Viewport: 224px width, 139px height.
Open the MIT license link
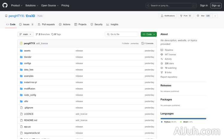(x=170, y=55)
